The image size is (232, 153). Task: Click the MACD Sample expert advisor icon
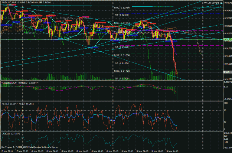coord(221,3)
